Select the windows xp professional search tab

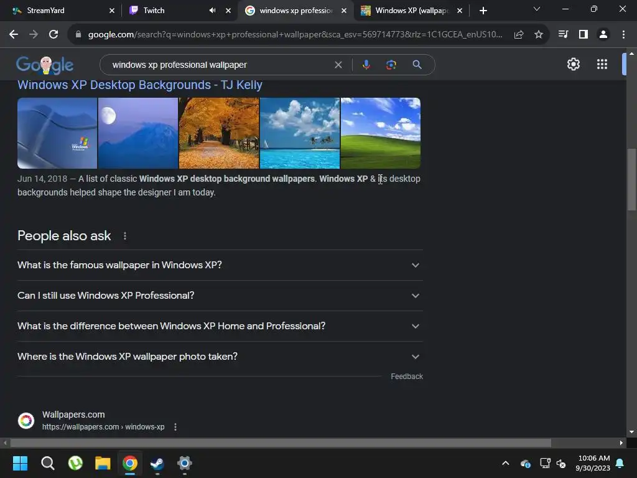point(295,11)
